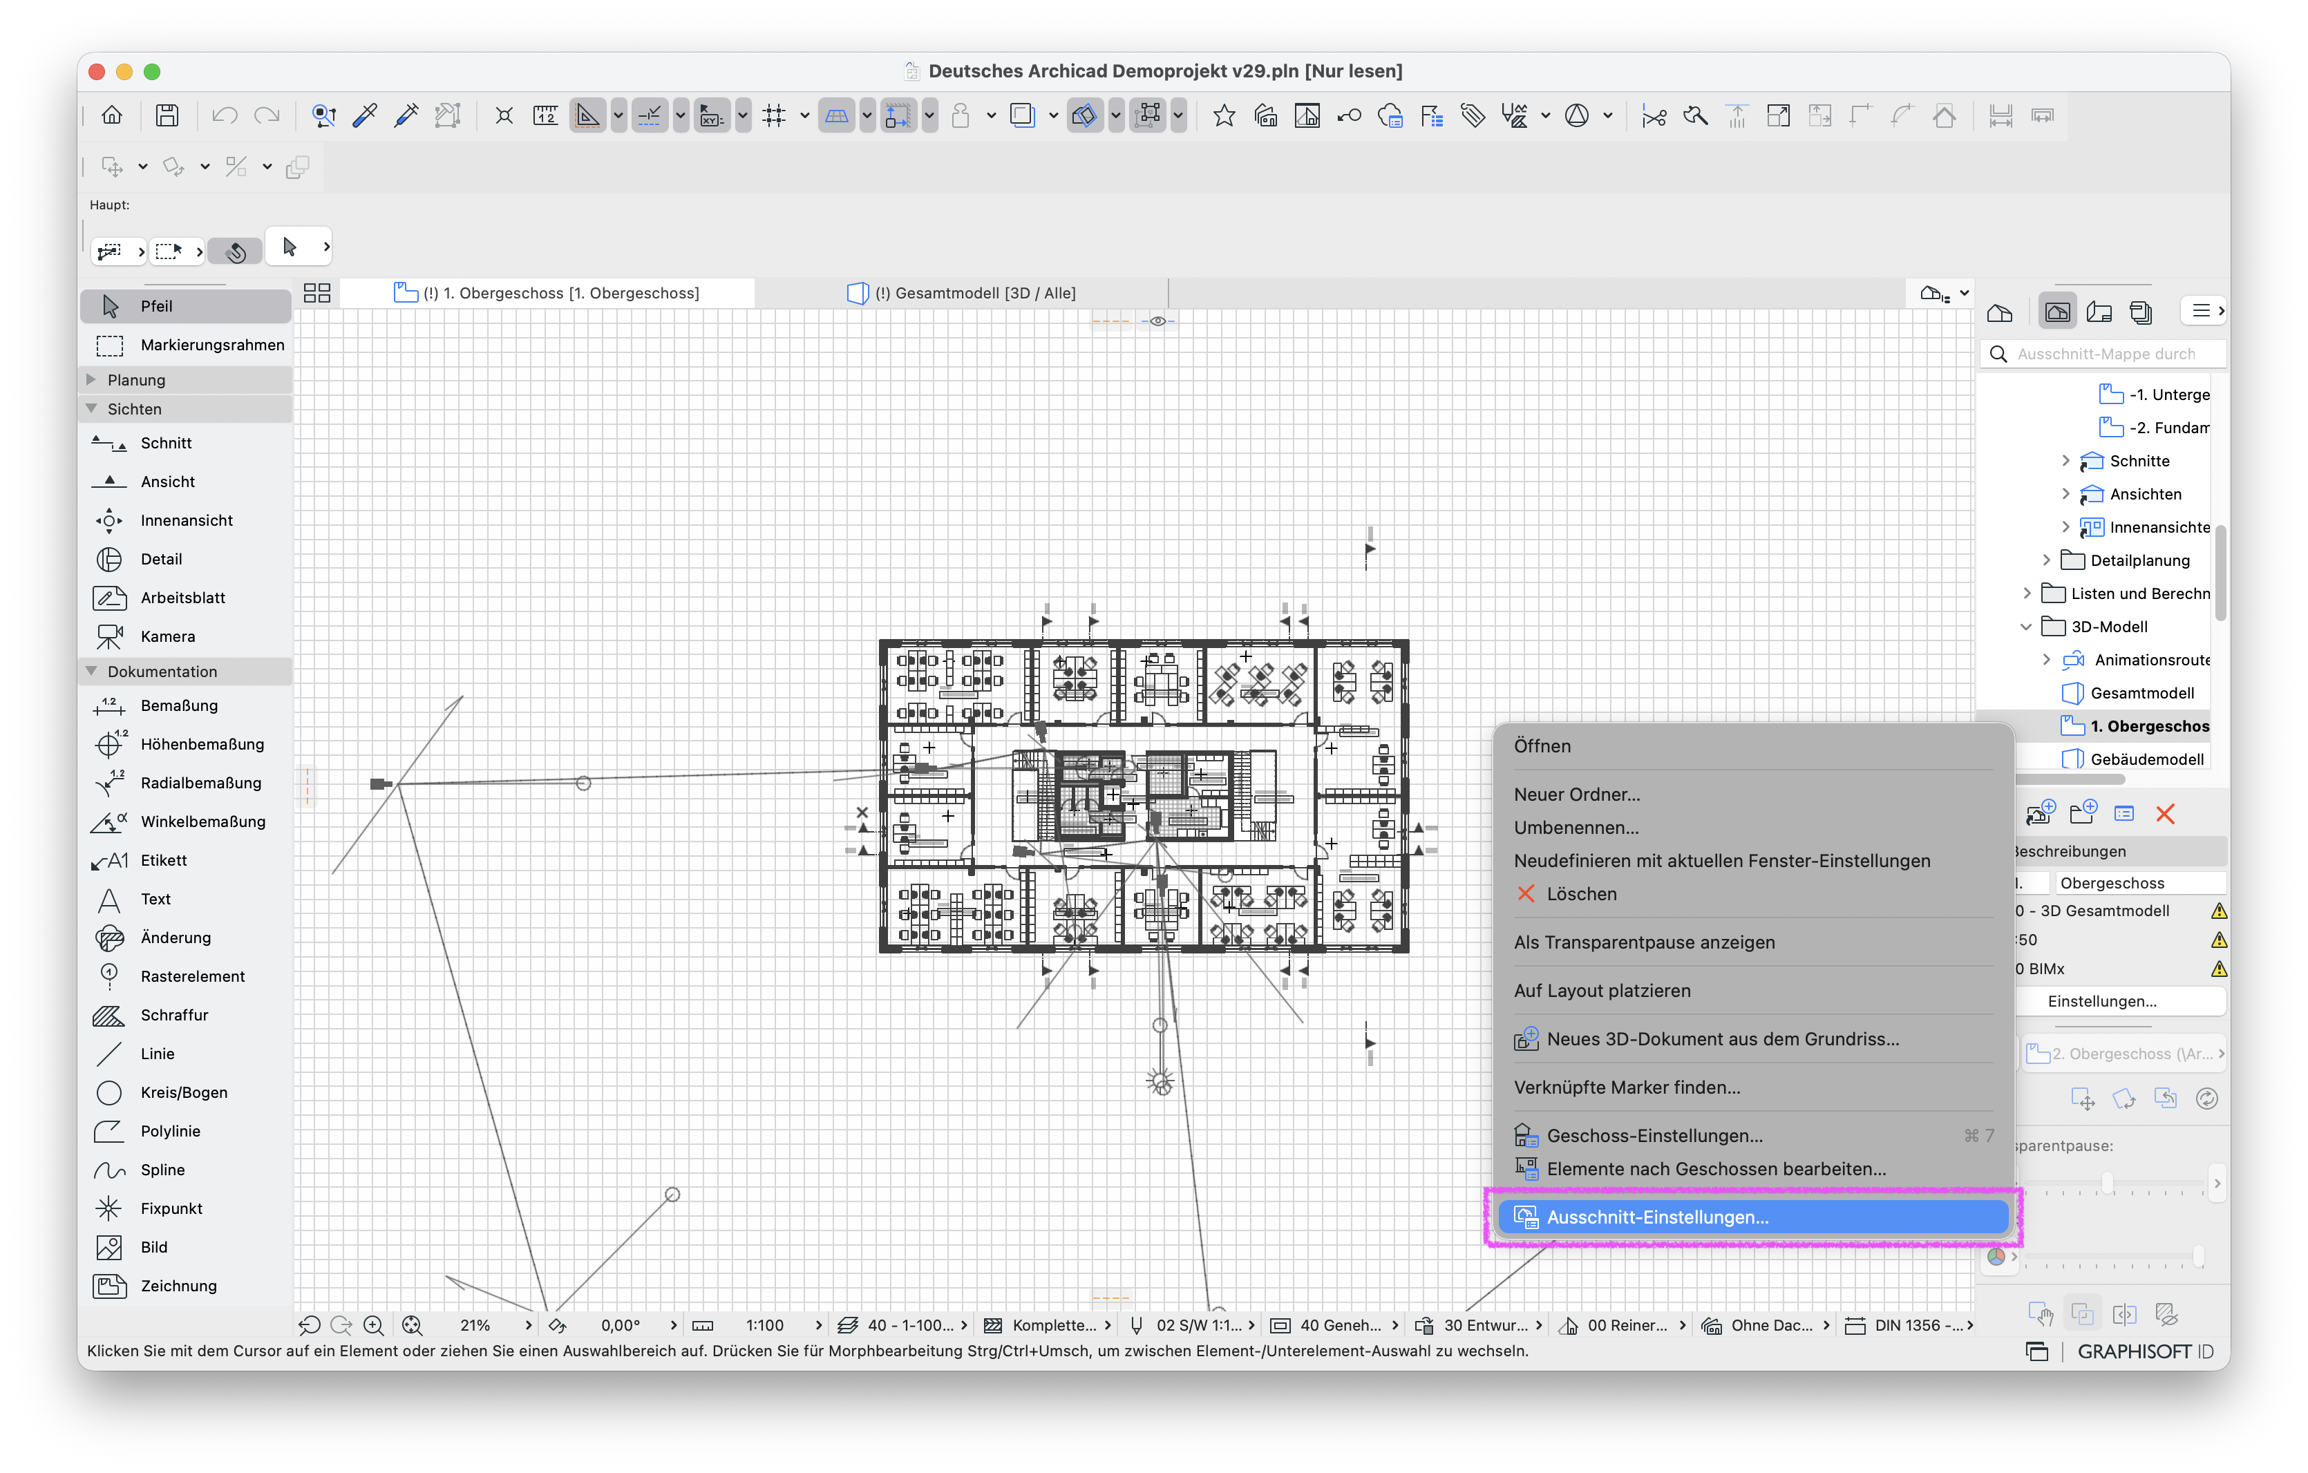Image resolution: width=2308 pixels, height=1473 pixels.
Task: Click the new folder plus icon in navigator
Action: coord(2083,814)
